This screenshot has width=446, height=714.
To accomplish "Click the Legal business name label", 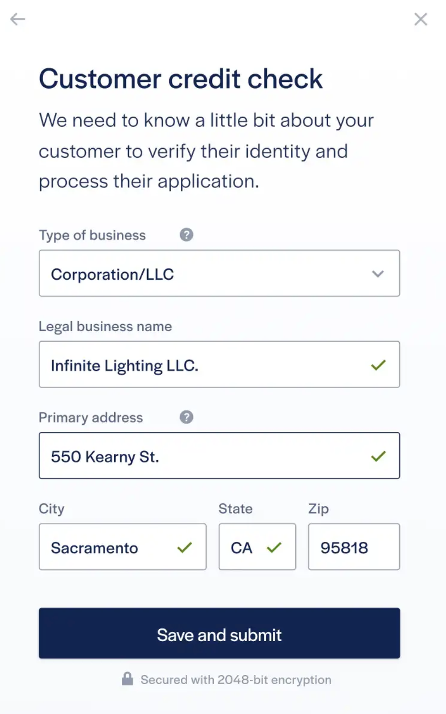I will [x=105, y=326].
